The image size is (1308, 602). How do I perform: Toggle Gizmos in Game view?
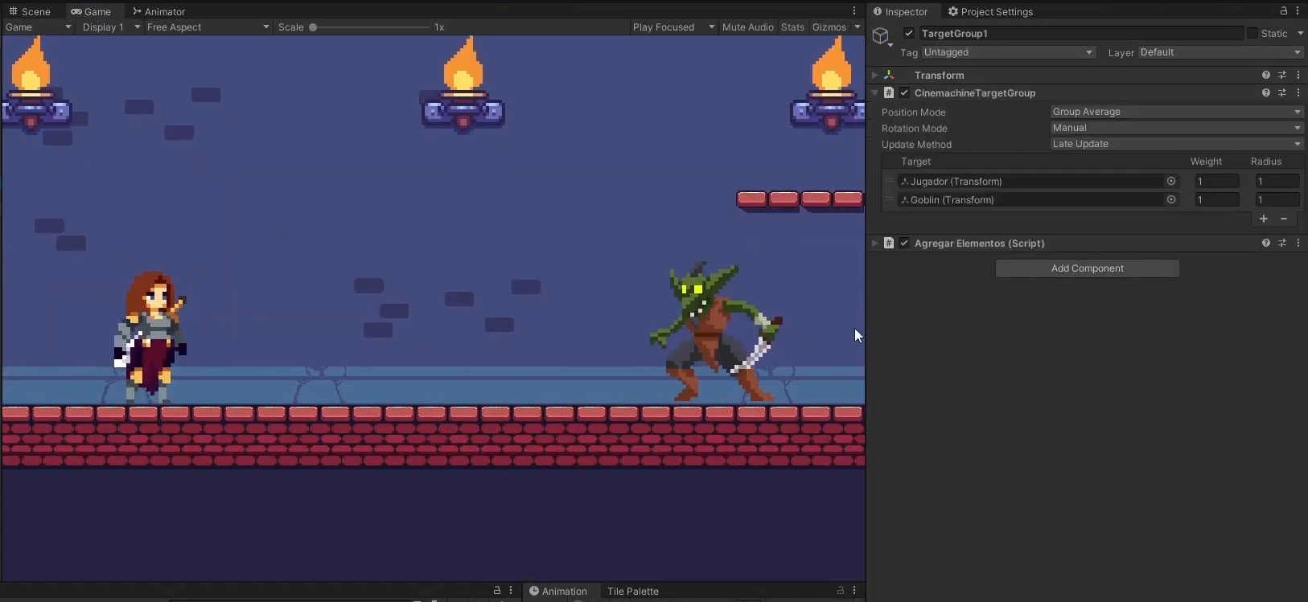point(829,27)
